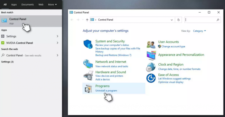225x117 pixels.
Task: Open the User Accounts category
Action: click(x=168, y=42)
